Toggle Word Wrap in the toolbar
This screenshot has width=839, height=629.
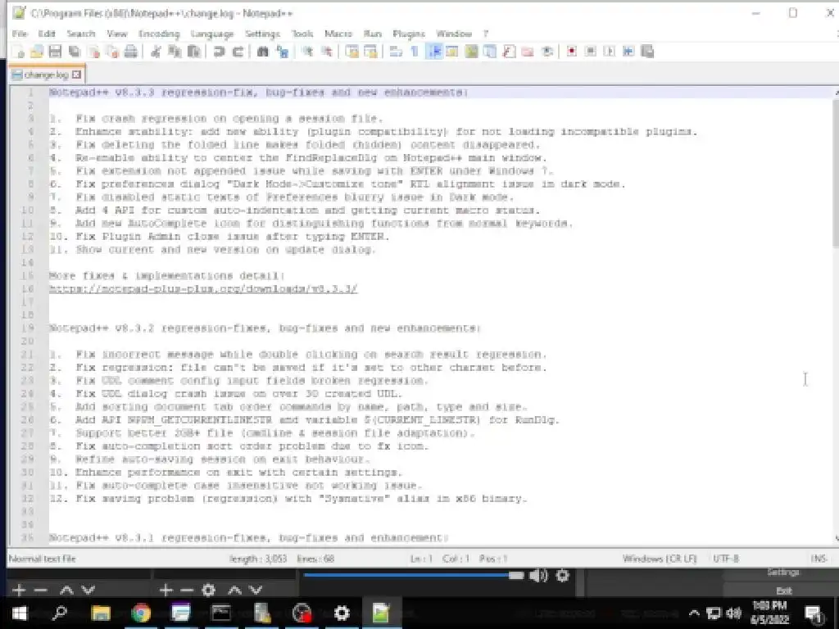[396, 52]
